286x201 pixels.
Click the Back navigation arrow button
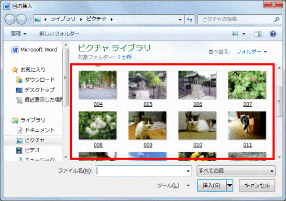tap(9, 19)
